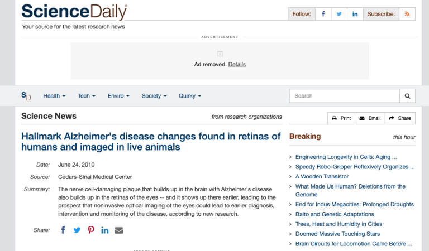429x251 pixels.
Task: Subscribe via the RSS feed icon
Action: [x=407, y=14]
